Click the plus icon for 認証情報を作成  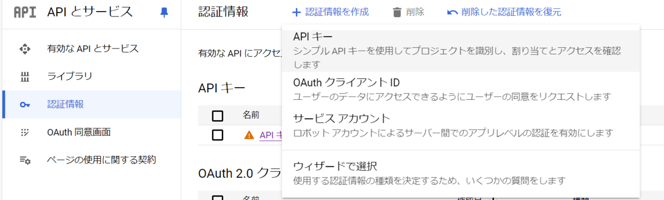coord(297,12)
